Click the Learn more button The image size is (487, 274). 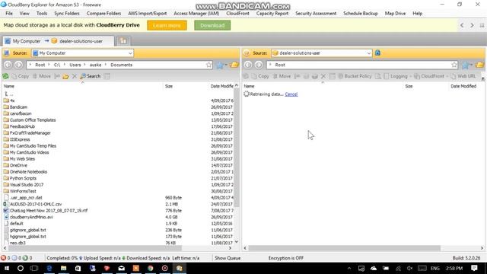point(167,25)
